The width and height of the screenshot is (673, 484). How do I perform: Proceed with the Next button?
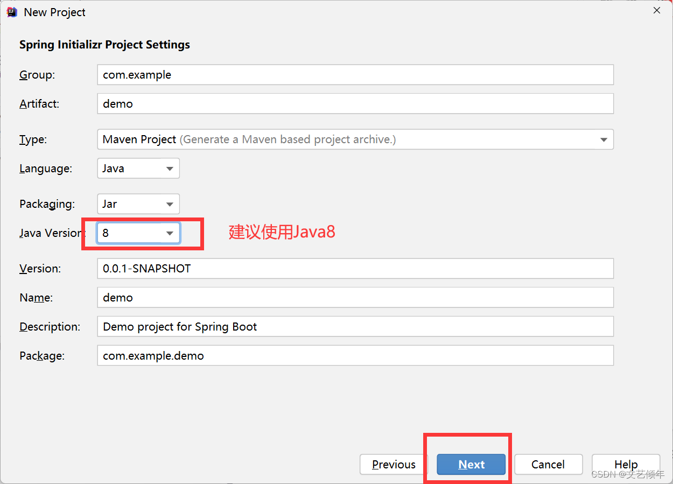(471, 464)
